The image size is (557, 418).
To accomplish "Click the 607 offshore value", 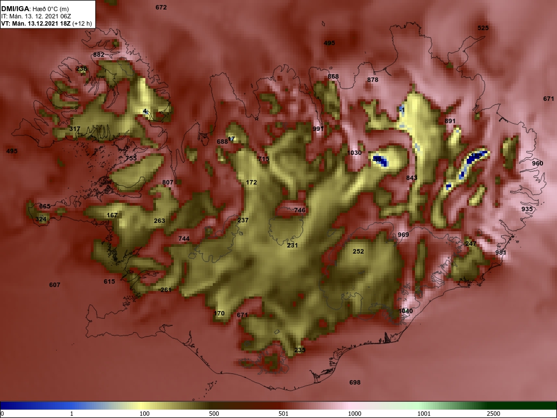I will tap(55, 285).
